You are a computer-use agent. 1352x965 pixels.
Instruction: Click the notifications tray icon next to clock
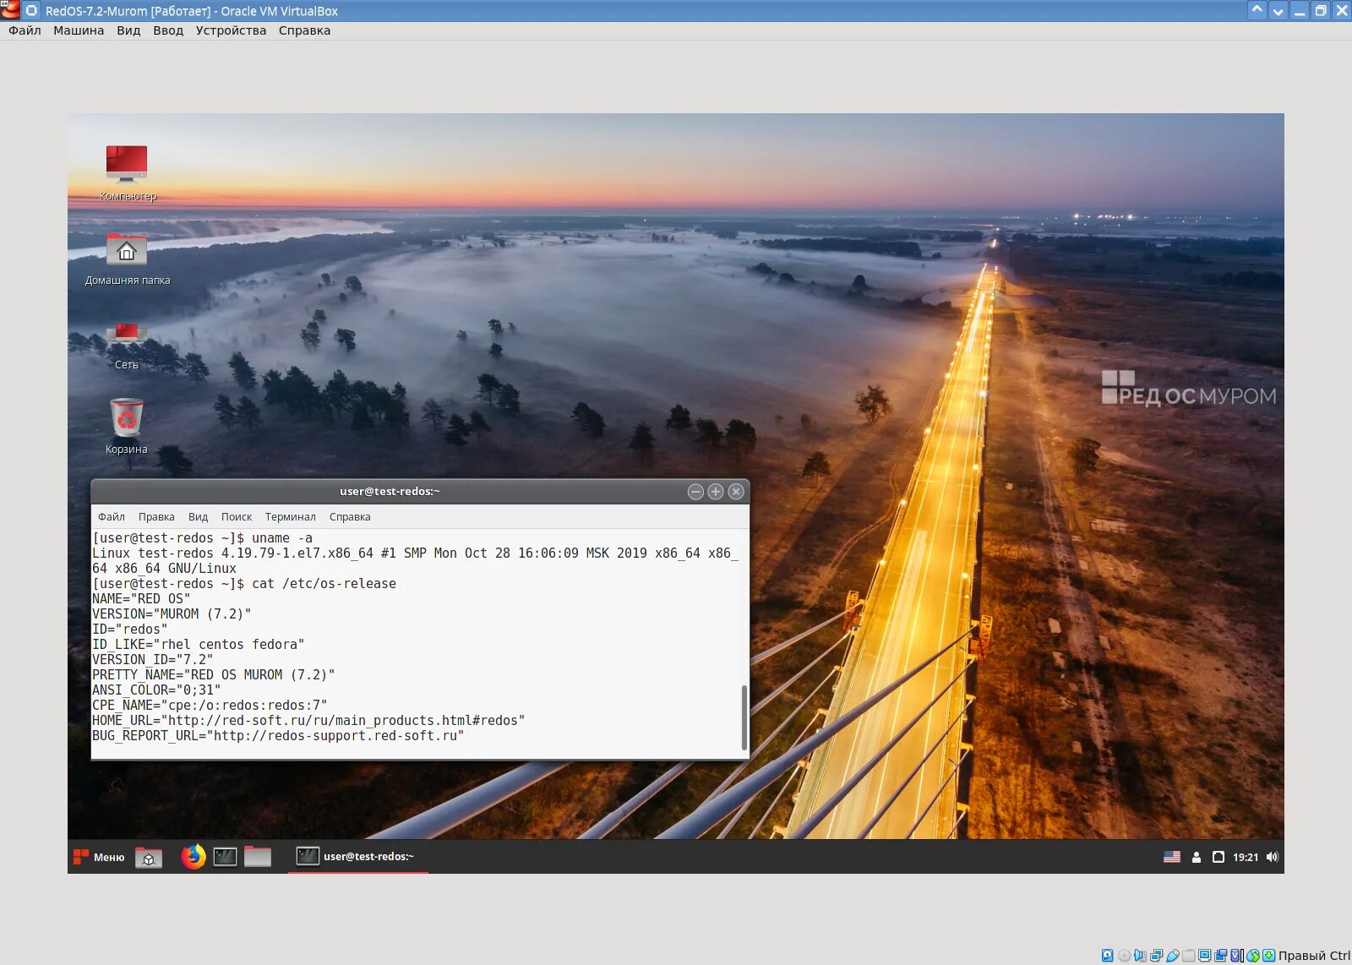click(1218, 857)
